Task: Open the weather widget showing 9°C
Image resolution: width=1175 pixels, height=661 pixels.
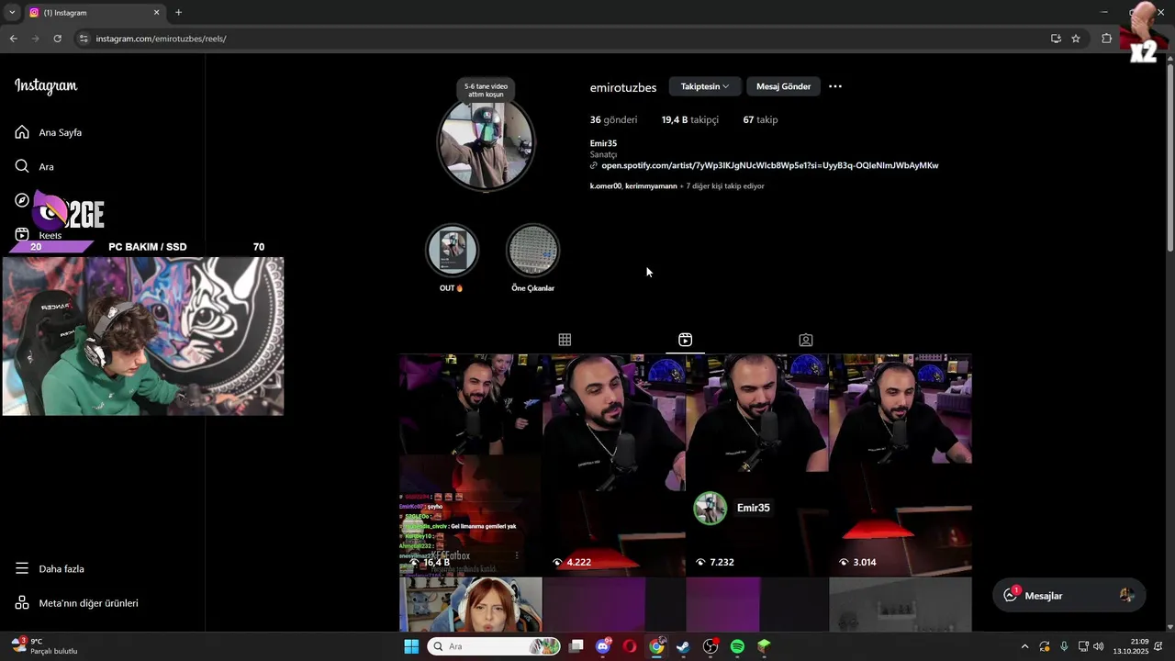Action: [44, 646]
